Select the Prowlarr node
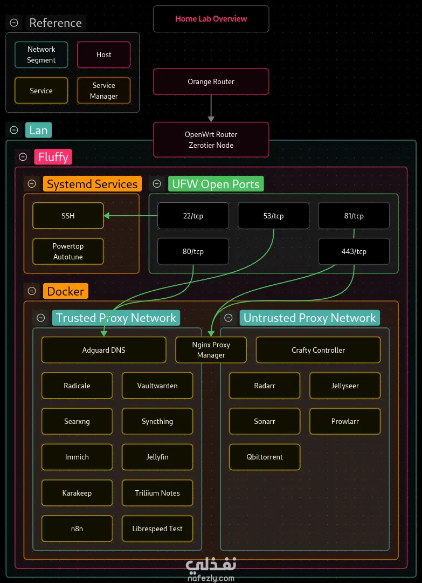Viewport: 422px width, 583px height. (345, 421)
